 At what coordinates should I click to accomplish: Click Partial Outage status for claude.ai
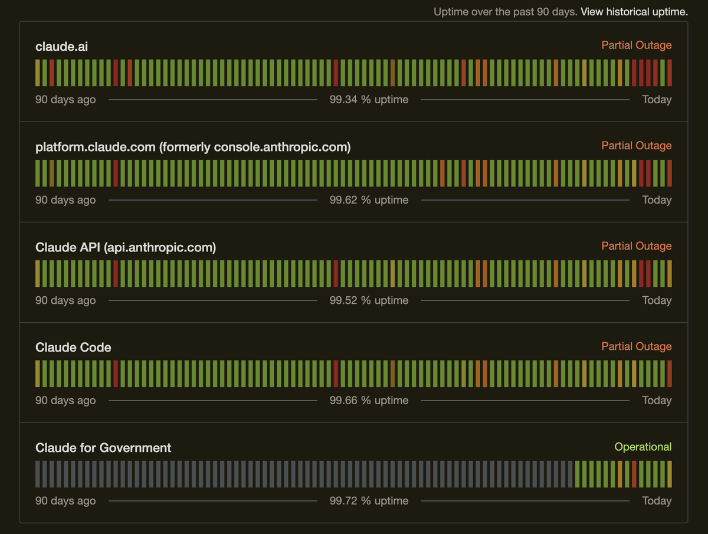637,45
